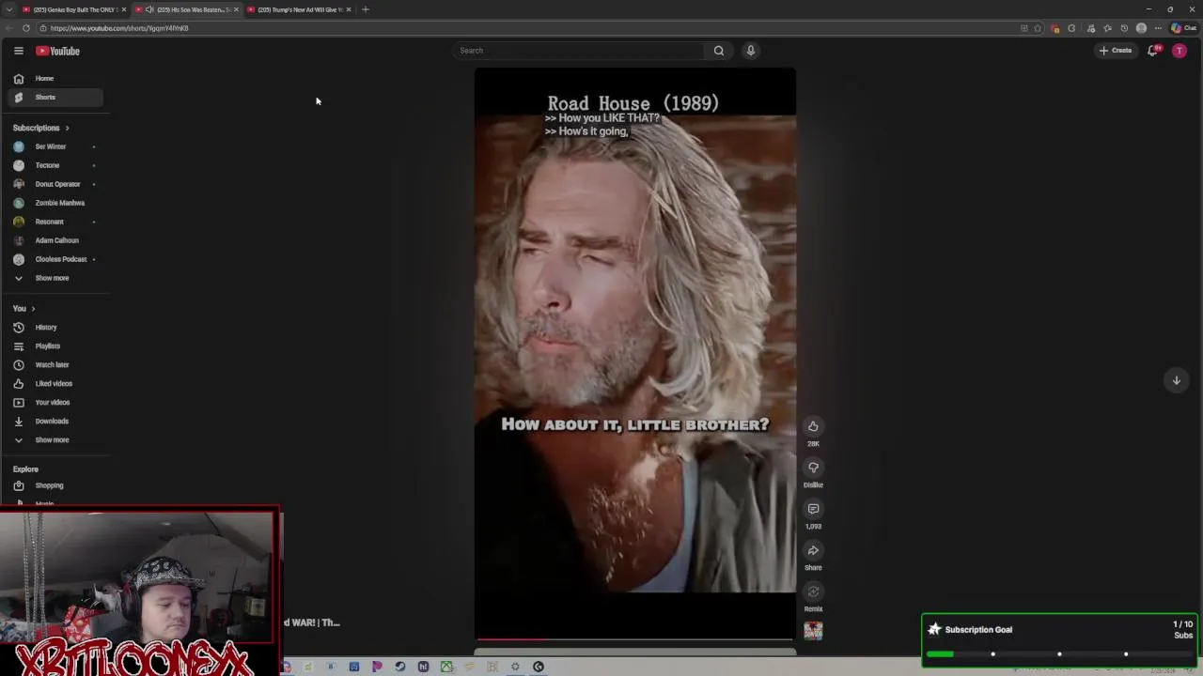Viewport: 1203px width, 676px height.
Task: Go to next short with down arrow
Action: [x=1176, y=380]
